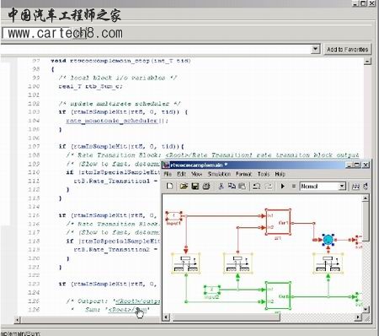Click the Add to Favorites button

(348, 50)
